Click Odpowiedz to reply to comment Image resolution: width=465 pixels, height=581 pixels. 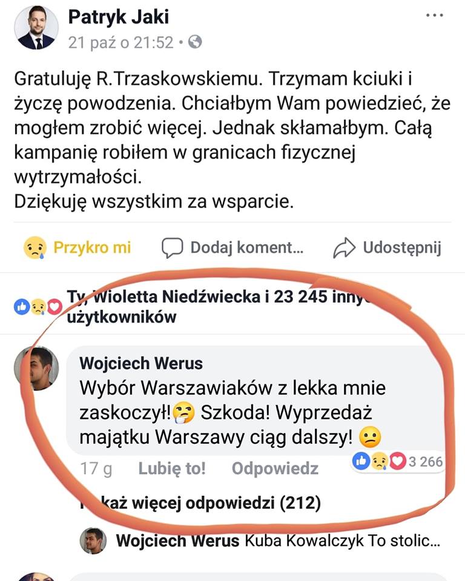(275, 468)
